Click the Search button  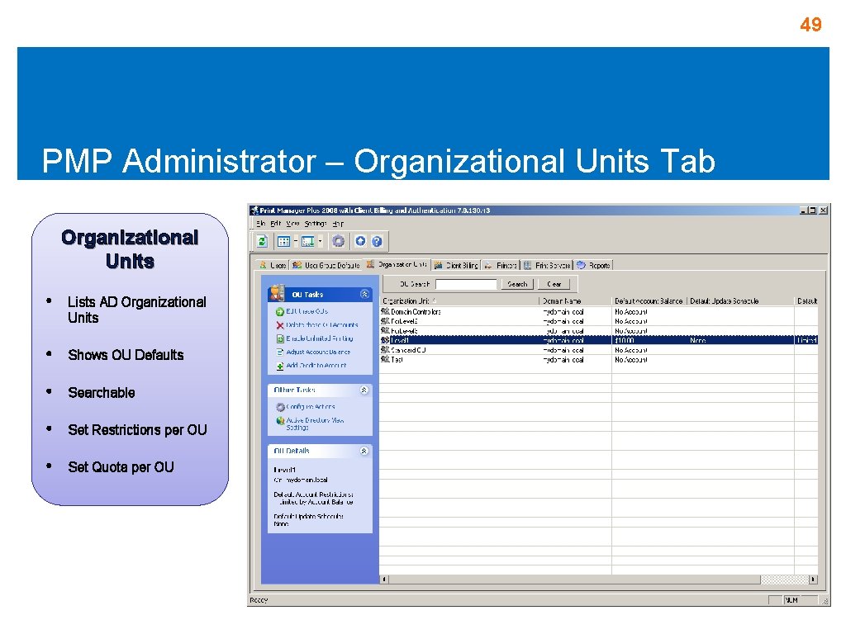[517, 284]
